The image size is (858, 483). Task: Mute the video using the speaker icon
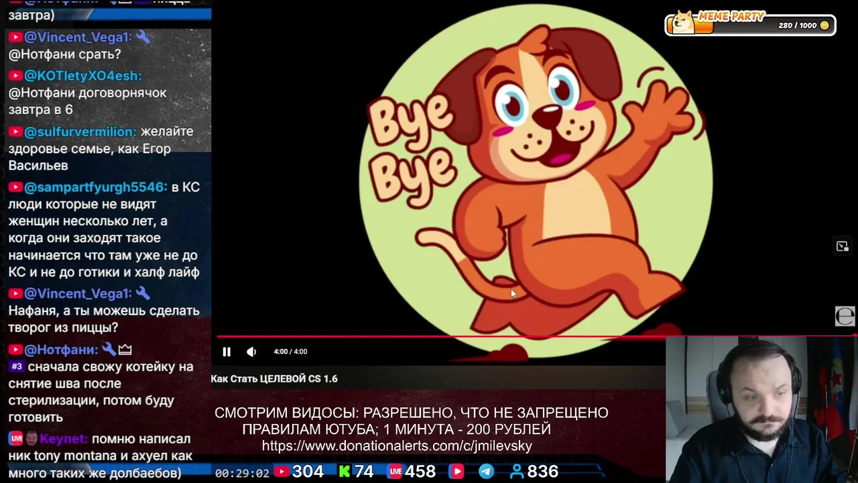pyautogui.click(x=251, y=352)
